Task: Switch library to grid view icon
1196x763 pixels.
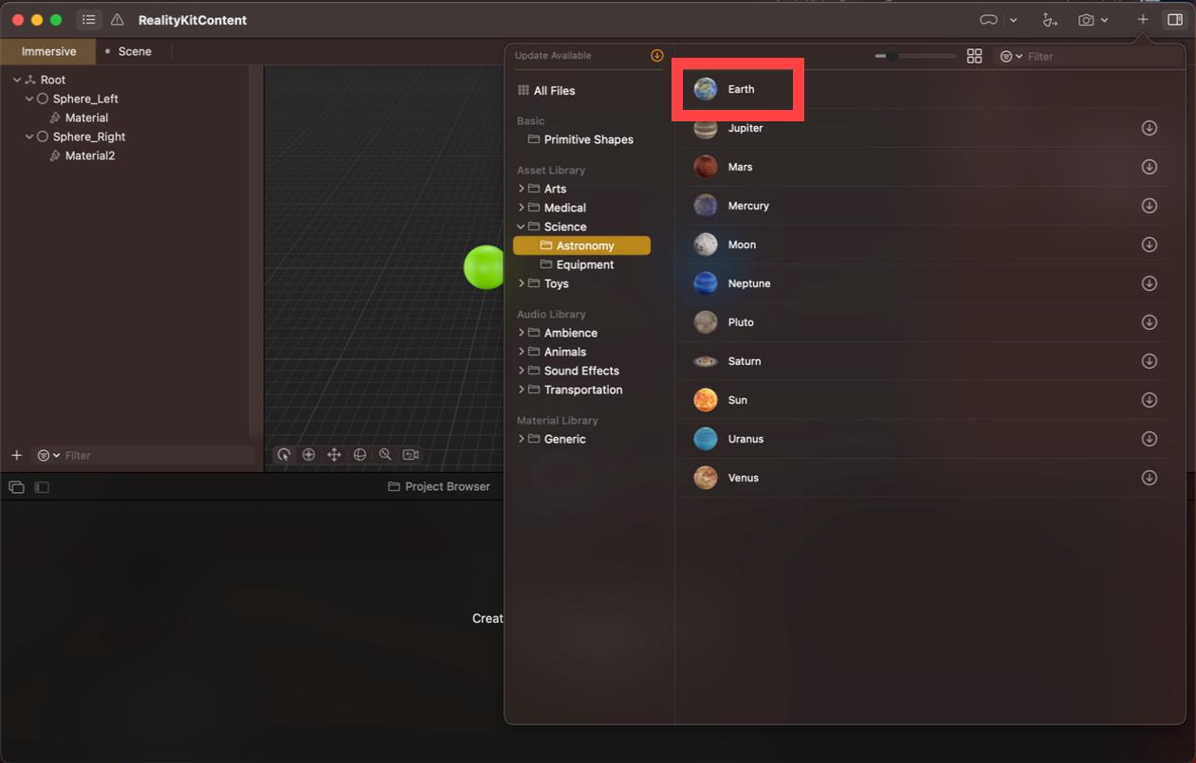Action: [x=974, y=57]
